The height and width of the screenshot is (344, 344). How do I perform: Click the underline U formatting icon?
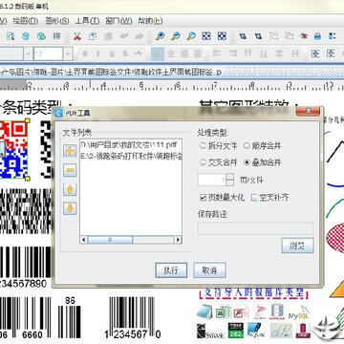coord(112,54)
